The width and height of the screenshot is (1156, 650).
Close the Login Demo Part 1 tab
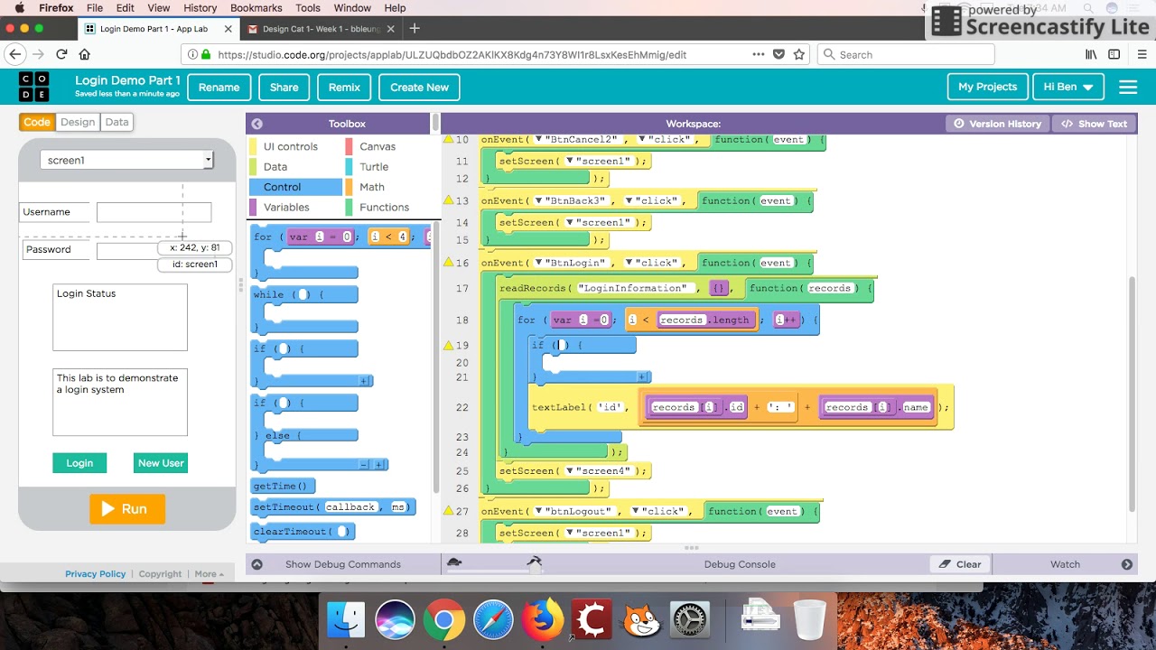[x=228, y=29]
